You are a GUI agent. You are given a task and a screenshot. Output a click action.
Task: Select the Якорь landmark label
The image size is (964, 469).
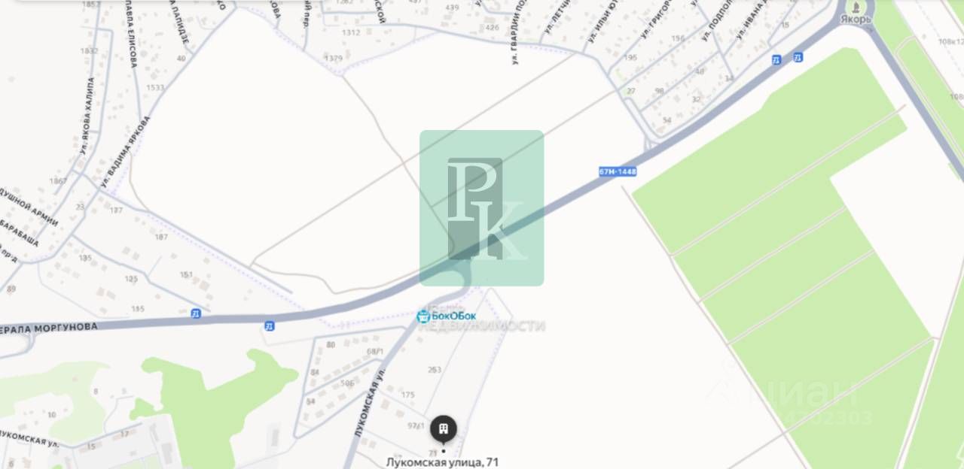pos(856,18)
